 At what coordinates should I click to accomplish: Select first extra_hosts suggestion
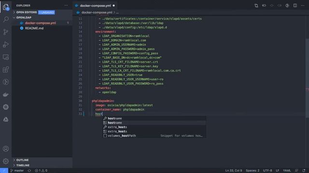(154, 127)
